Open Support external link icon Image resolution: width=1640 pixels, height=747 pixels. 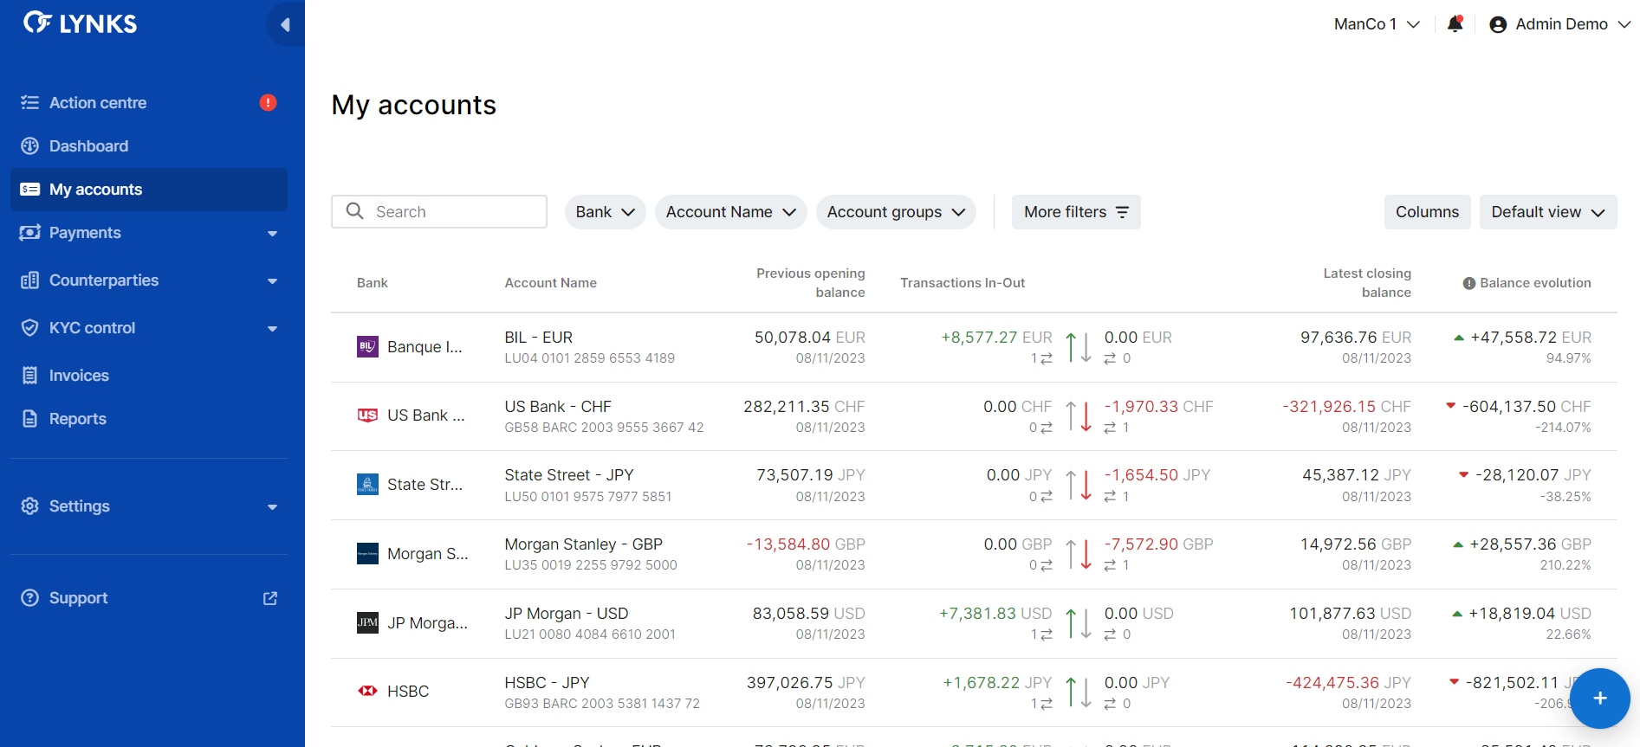pos(270,598)
